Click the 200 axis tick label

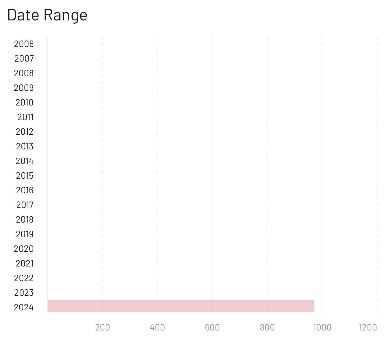[x=102, y=327]
